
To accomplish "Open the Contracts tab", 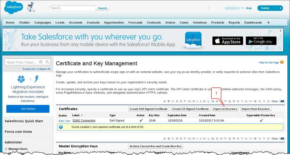I will [154, 22].
